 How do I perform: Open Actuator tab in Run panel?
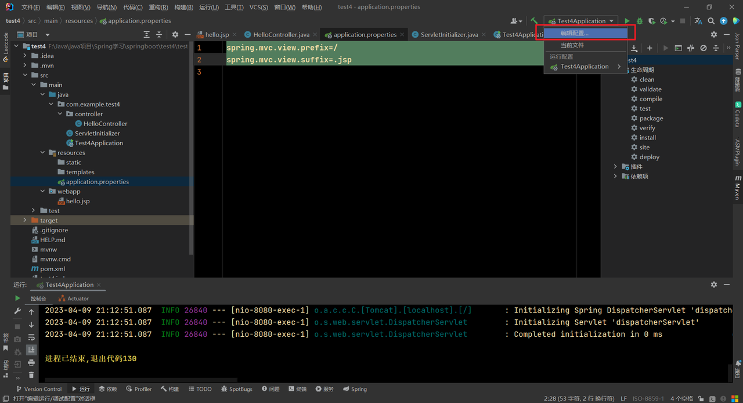74,298
